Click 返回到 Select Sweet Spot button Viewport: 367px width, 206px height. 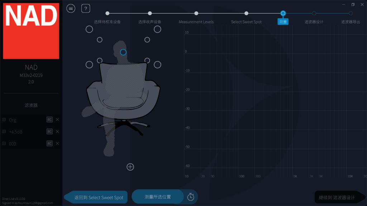pyautogui.click(x=96, y=197)
